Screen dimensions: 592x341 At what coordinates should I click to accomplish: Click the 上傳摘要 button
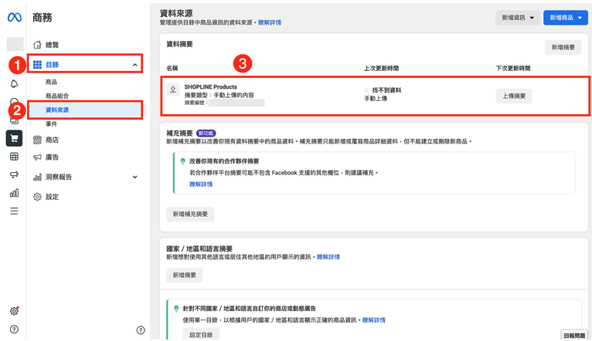pos(514,96)
